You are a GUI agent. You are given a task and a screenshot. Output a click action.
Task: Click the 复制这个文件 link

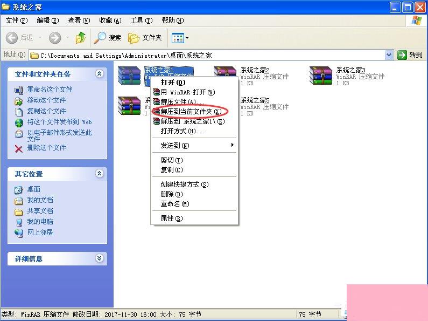pos(46,111)
